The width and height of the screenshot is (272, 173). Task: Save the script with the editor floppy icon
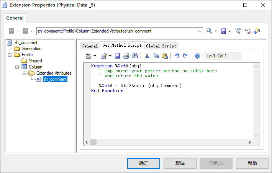coord(118,56)
